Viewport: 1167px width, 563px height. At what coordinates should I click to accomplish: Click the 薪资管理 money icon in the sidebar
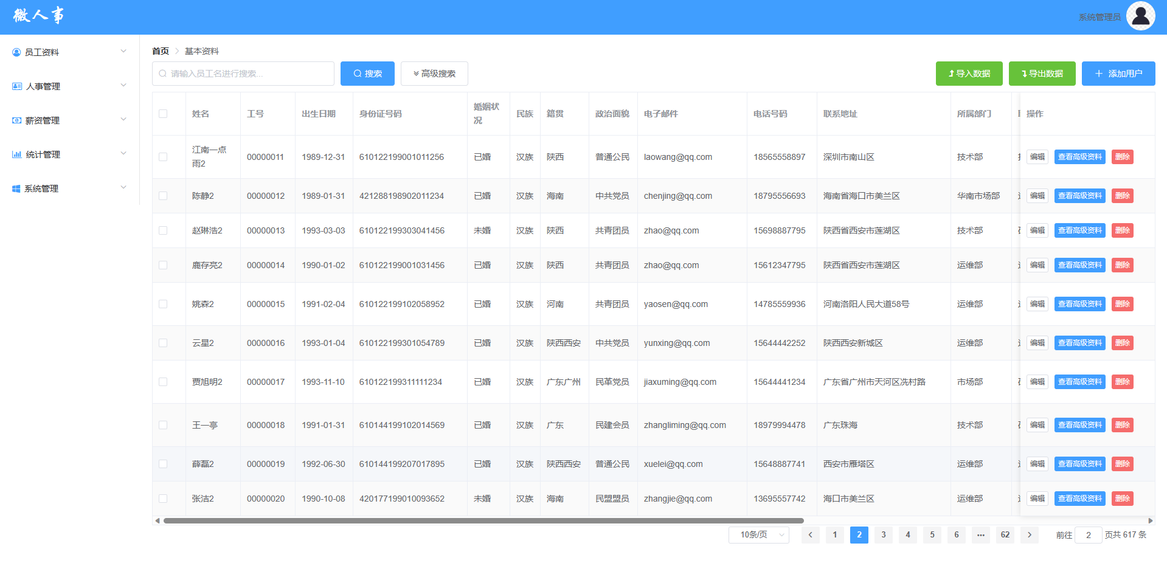tap(17, 120)
